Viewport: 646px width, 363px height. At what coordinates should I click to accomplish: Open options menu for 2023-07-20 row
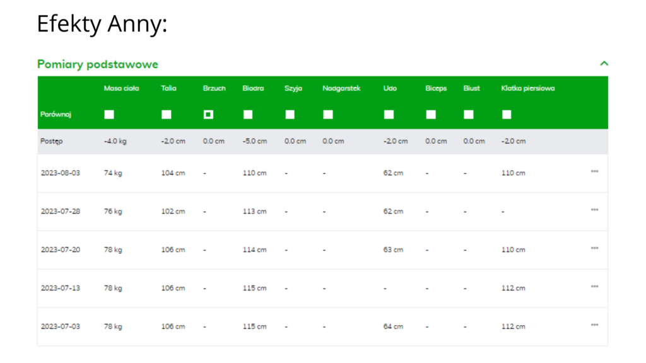594,248
